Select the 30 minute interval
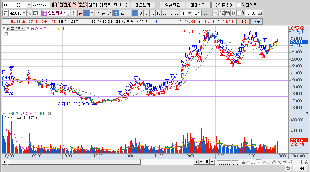Image resolution: width=310 pixels, height=172 pixels. [164, 13]
